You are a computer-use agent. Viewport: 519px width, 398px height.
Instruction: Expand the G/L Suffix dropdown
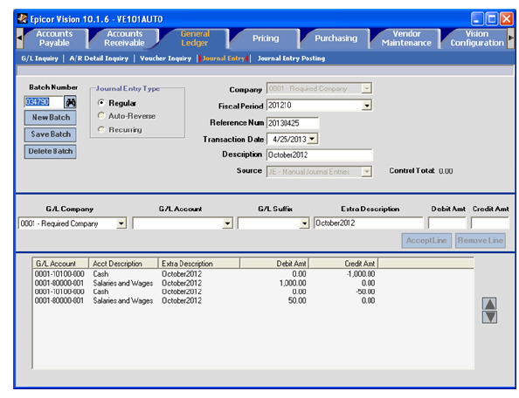pos(304,223)
